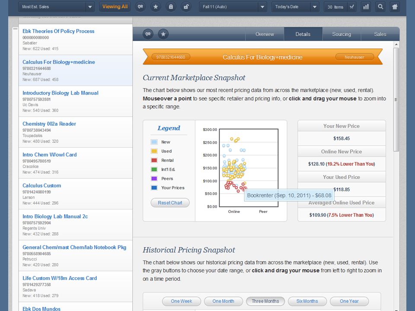This screenshot has height=311, width=415.
Task: Click the unlocked padlock icon
Action: (x=186, y=6)
